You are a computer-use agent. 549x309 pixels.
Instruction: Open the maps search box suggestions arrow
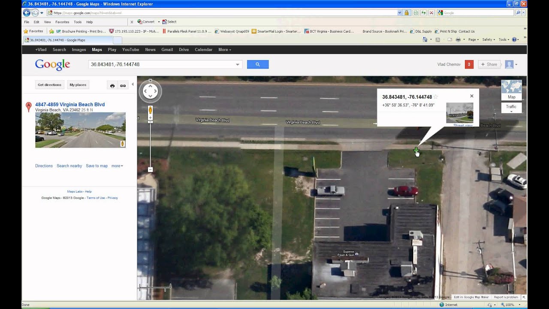tap(238, 64)
